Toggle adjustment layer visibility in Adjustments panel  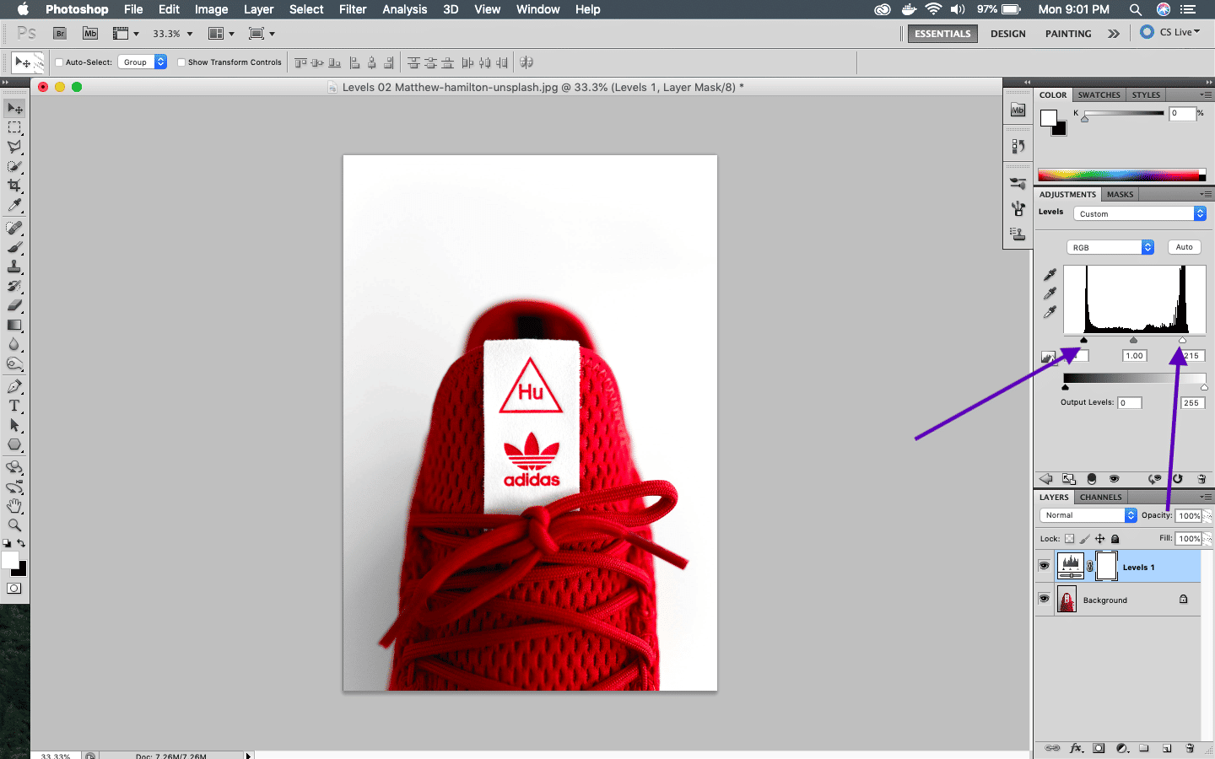[x=1114, y=478]
